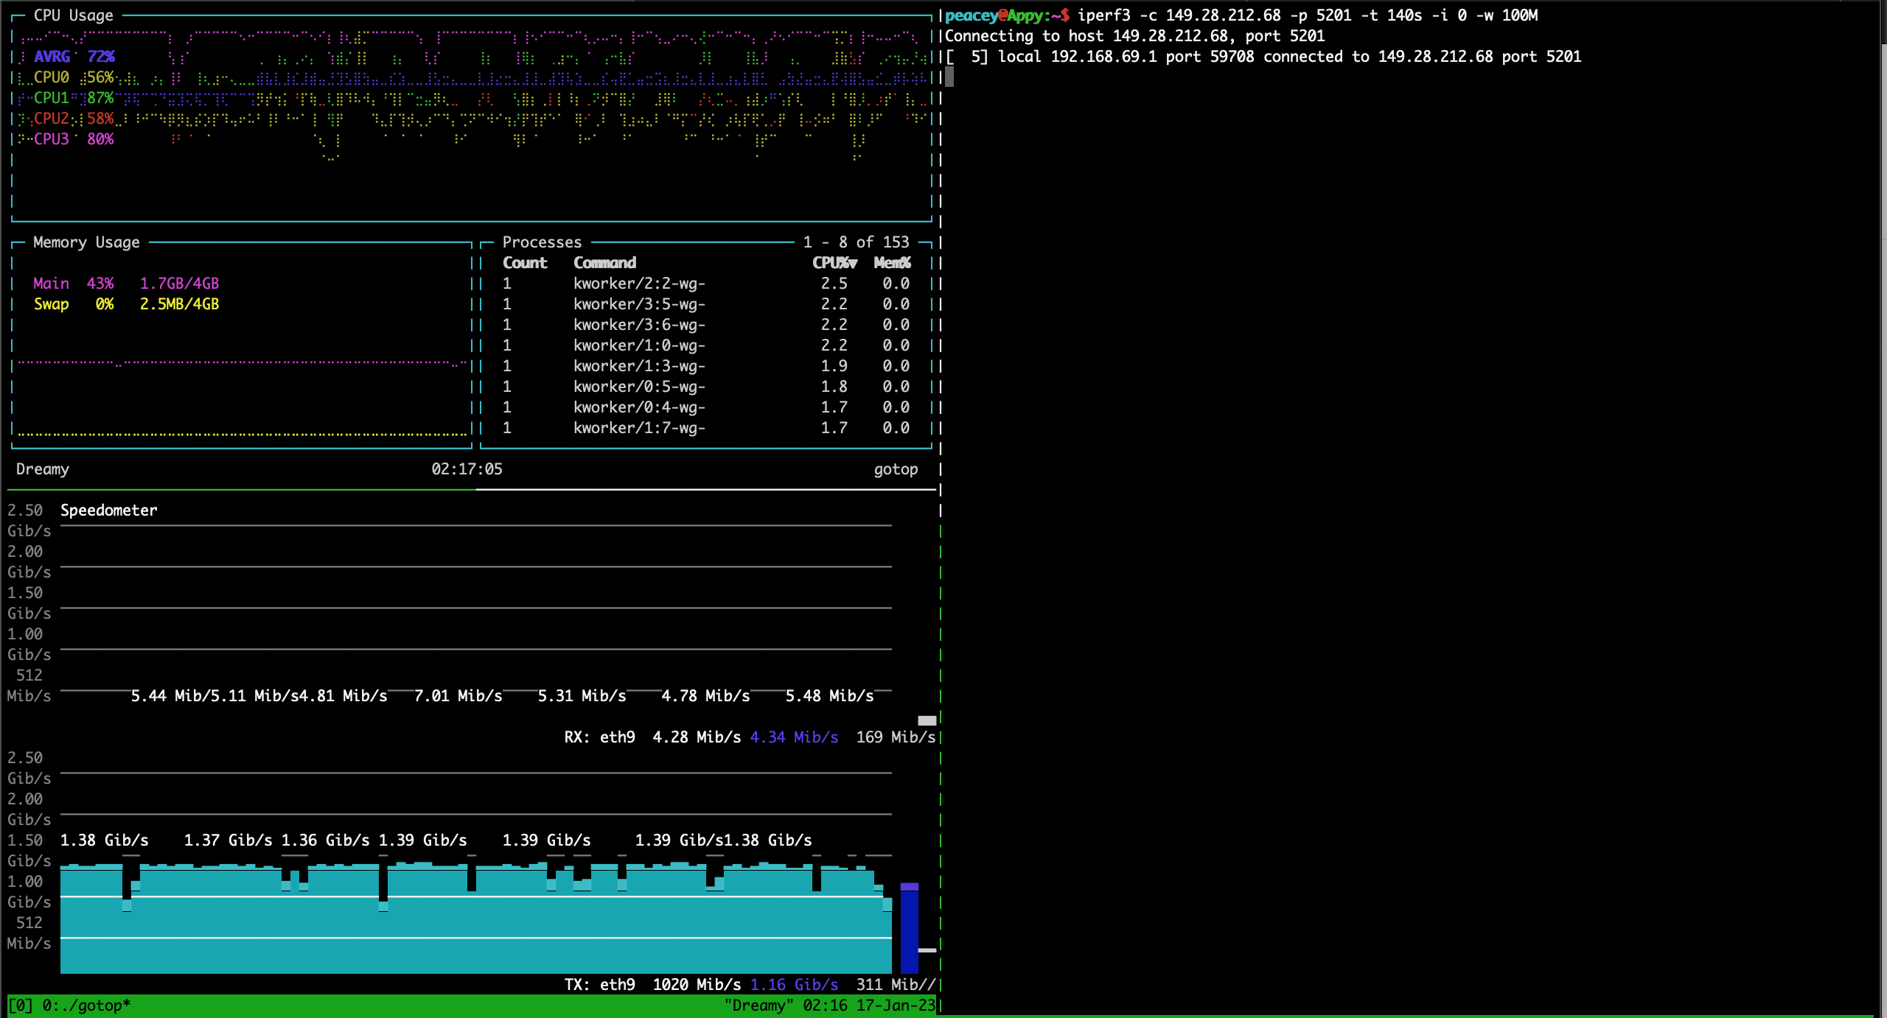
Task: Click the TX 1020 Mib/s current value
Action: coord(697,985)
